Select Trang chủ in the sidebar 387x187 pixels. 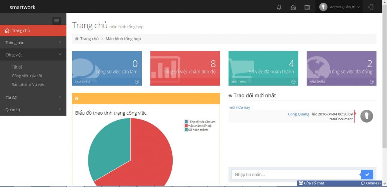coord(33,31)
